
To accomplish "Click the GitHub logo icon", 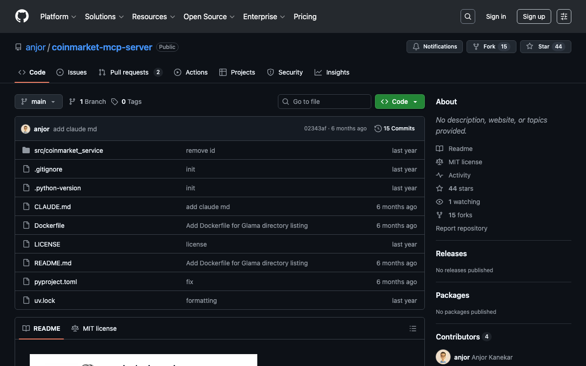I will point(22,16).
